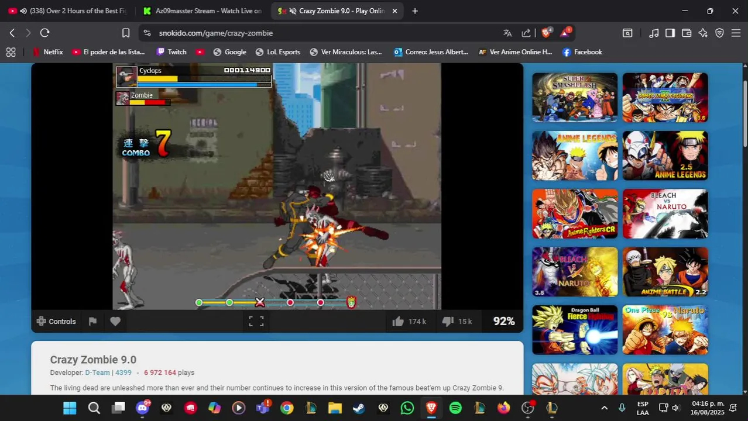This screenshot has height=421, width=748.
Task: Open the Brave playlist music note icon
Action: pos(654,33)
